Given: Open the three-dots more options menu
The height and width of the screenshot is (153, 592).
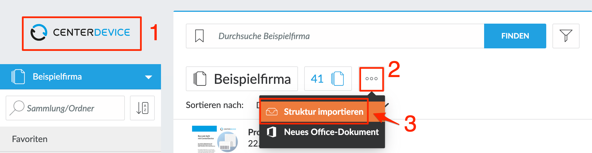Looking at the screenshot, I should point(371,79).
